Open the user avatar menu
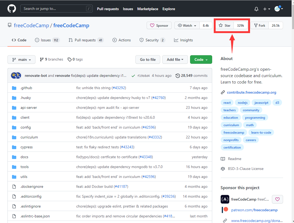 (279, 9)
